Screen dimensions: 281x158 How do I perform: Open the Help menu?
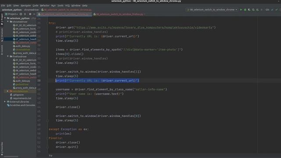[x=85, y=6]
